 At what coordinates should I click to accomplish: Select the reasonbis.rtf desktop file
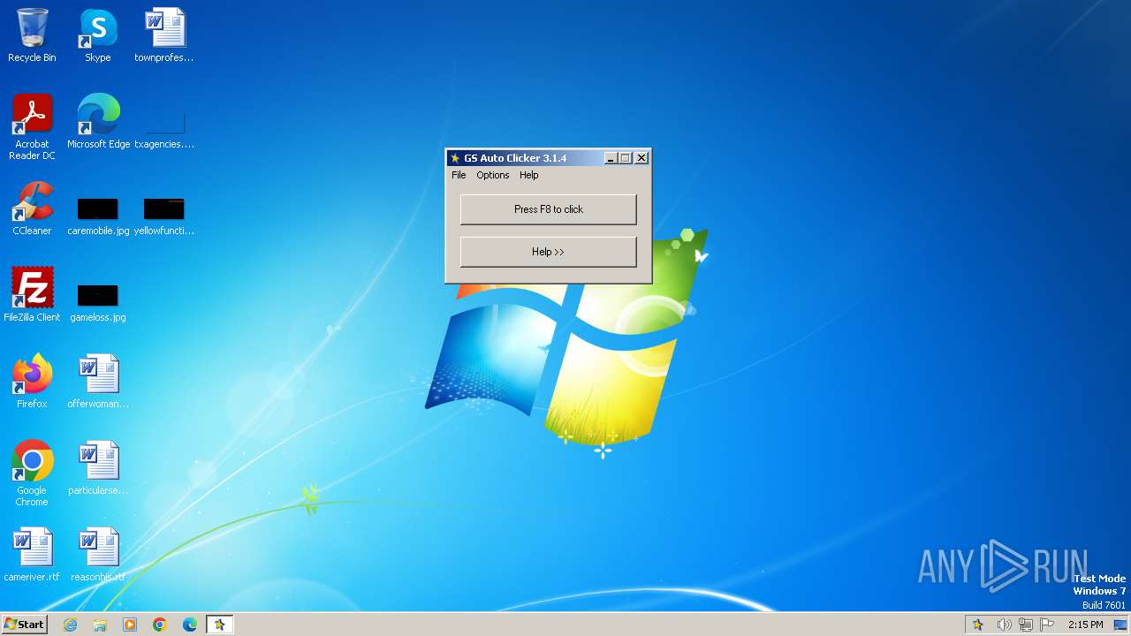click(x=98, y=554)
